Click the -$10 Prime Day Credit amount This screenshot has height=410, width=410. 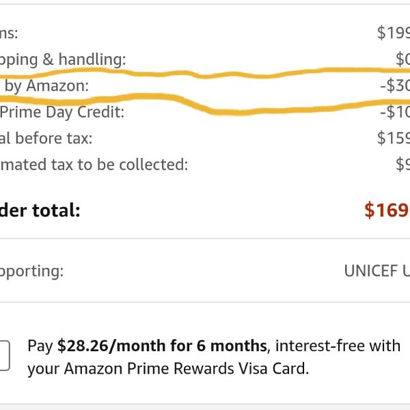pos(395,112)
